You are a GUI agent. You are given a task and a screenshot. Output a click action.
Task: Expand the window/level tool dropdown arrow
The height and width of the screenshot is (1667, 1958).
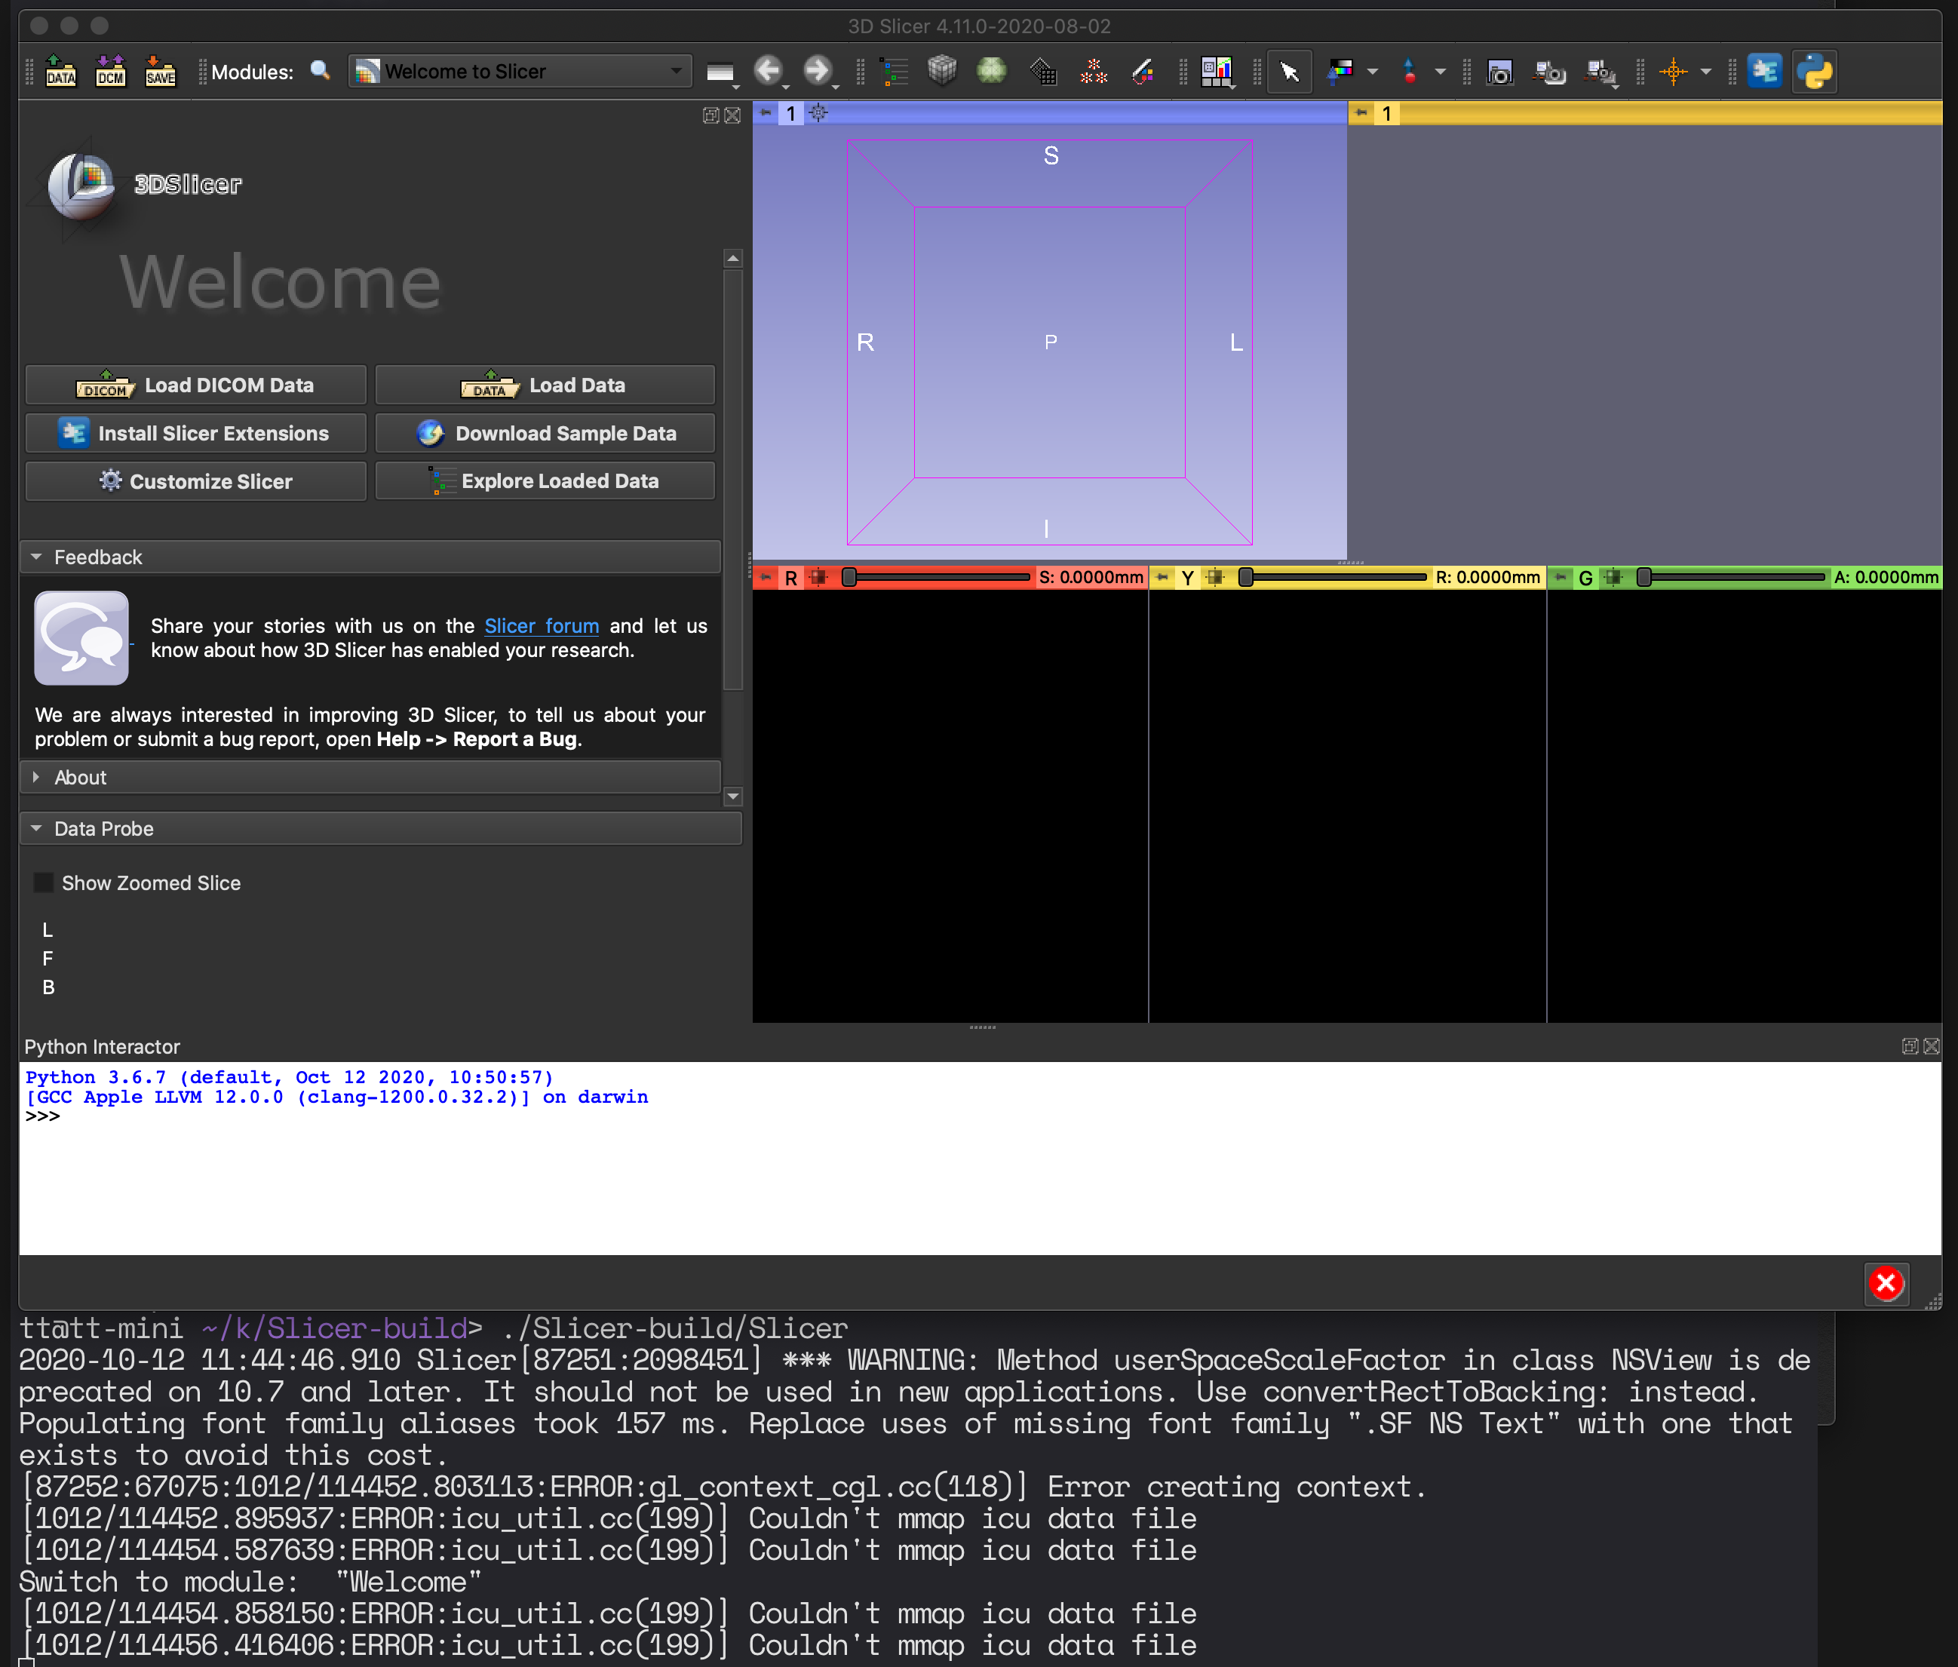(1372, 72)
